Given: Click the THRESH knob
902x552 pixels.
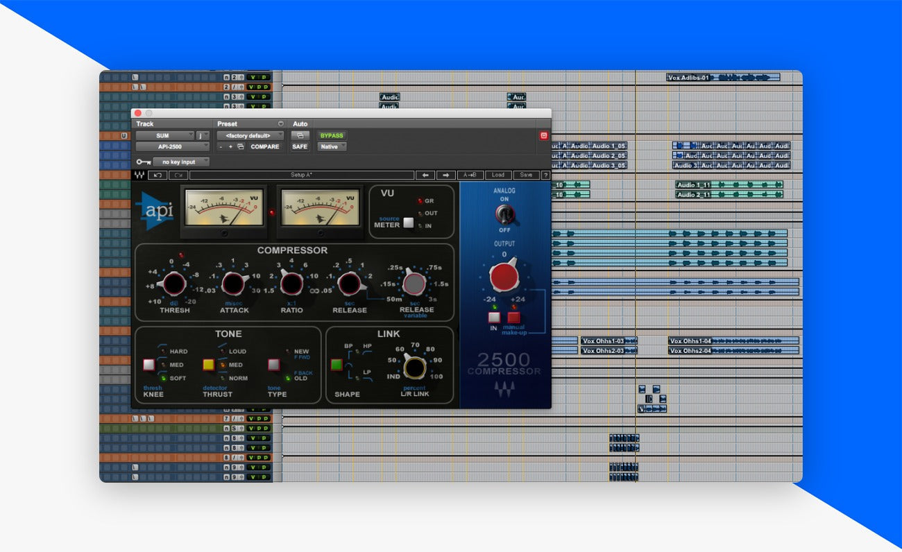Looking at the screenshot, I should click(174, 284).
